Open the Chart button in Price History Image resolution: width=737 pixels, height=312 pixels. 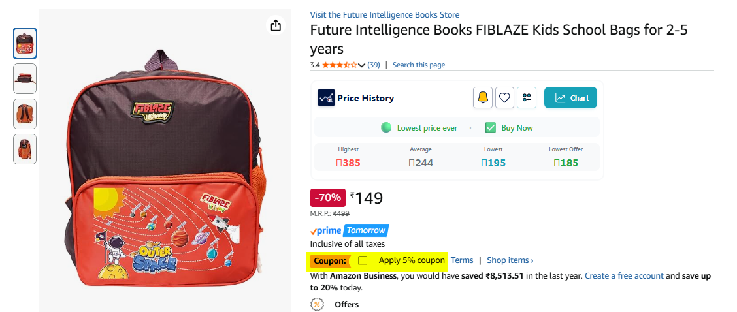pyautogui.click(x=570, y=98)
